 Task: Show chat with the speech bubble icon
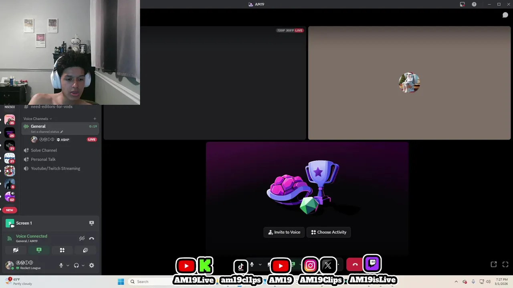(x=505, y=15)
